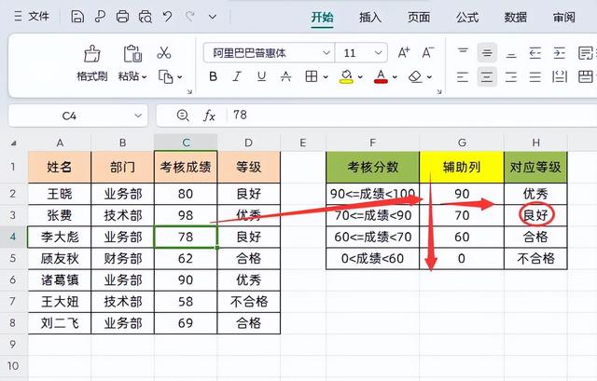Align text to top
Image resolution: width=597 pixels, height=381 pixels.
pyautogui.click(x=463, y=52)
